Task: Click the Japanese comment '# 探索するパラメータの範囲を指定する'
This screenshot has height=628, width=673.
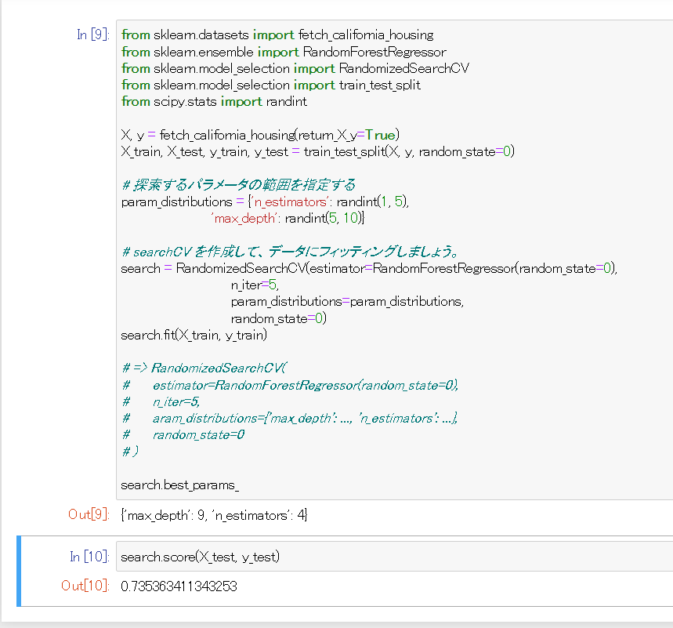Action: [x=239, y=185]
